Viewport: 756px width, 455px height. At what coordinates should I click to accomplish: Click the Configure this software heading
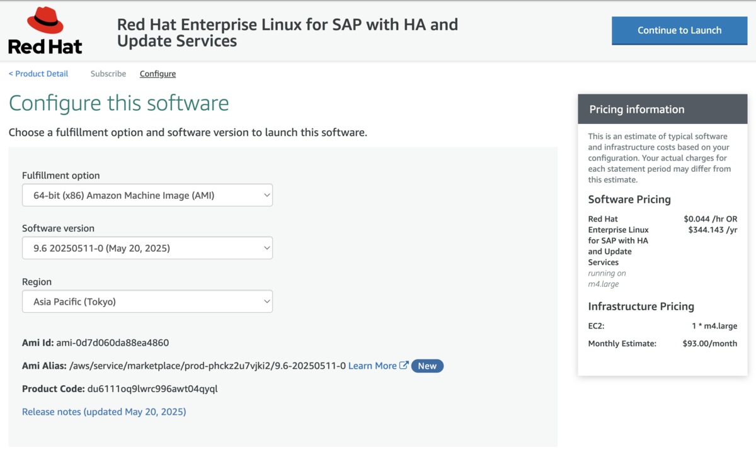(119, 103)
